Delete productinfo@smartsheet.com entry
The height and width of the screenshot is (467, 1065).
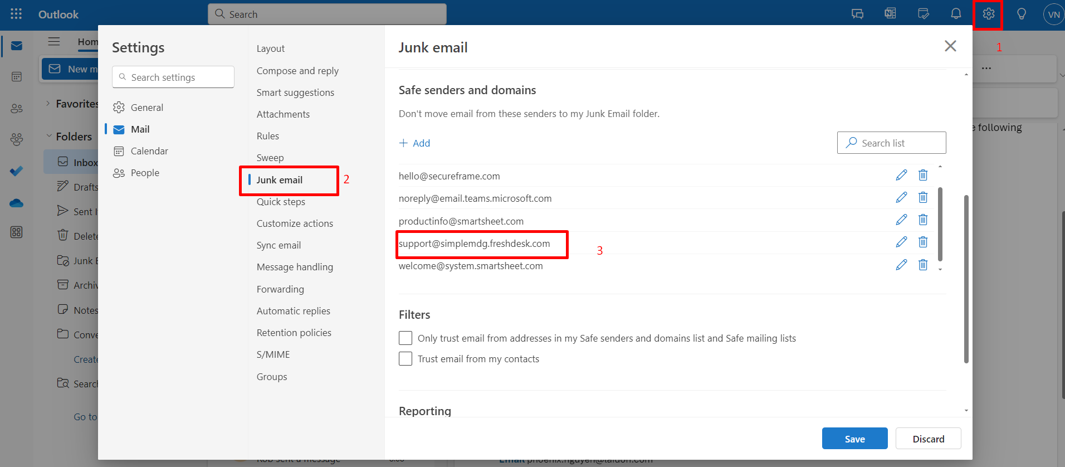click(x=923, y=220)
